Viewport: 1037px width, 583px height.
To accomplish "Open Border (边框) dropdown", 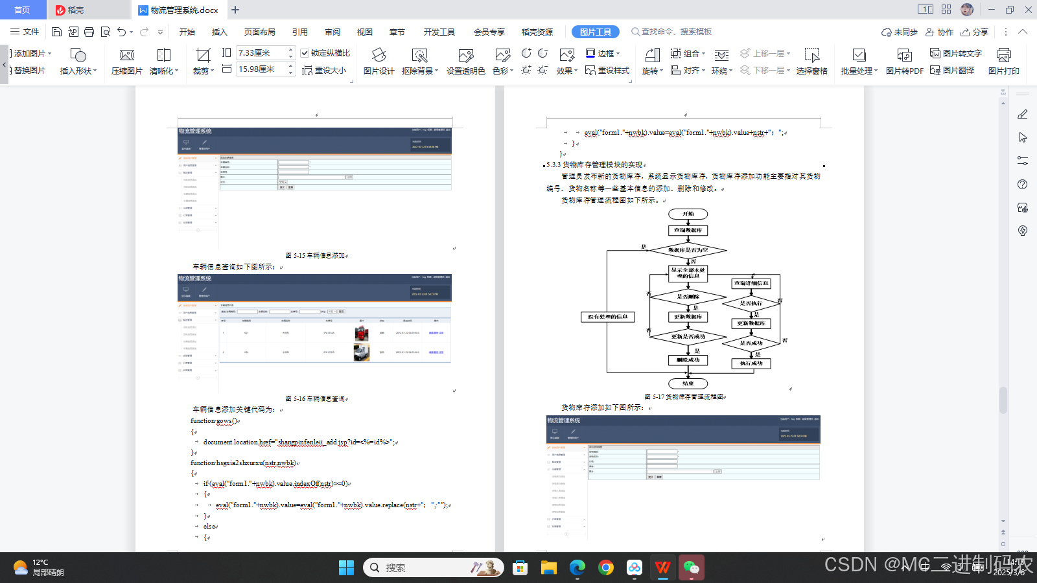I will point(603,53).
